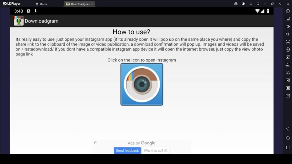
Task: Increase the emulator volume
Action: point(288,27)
